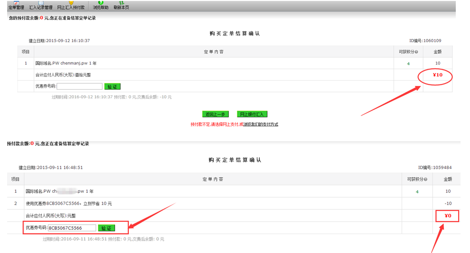
Task: Click the 返回上一步 button
Action: 216,114
